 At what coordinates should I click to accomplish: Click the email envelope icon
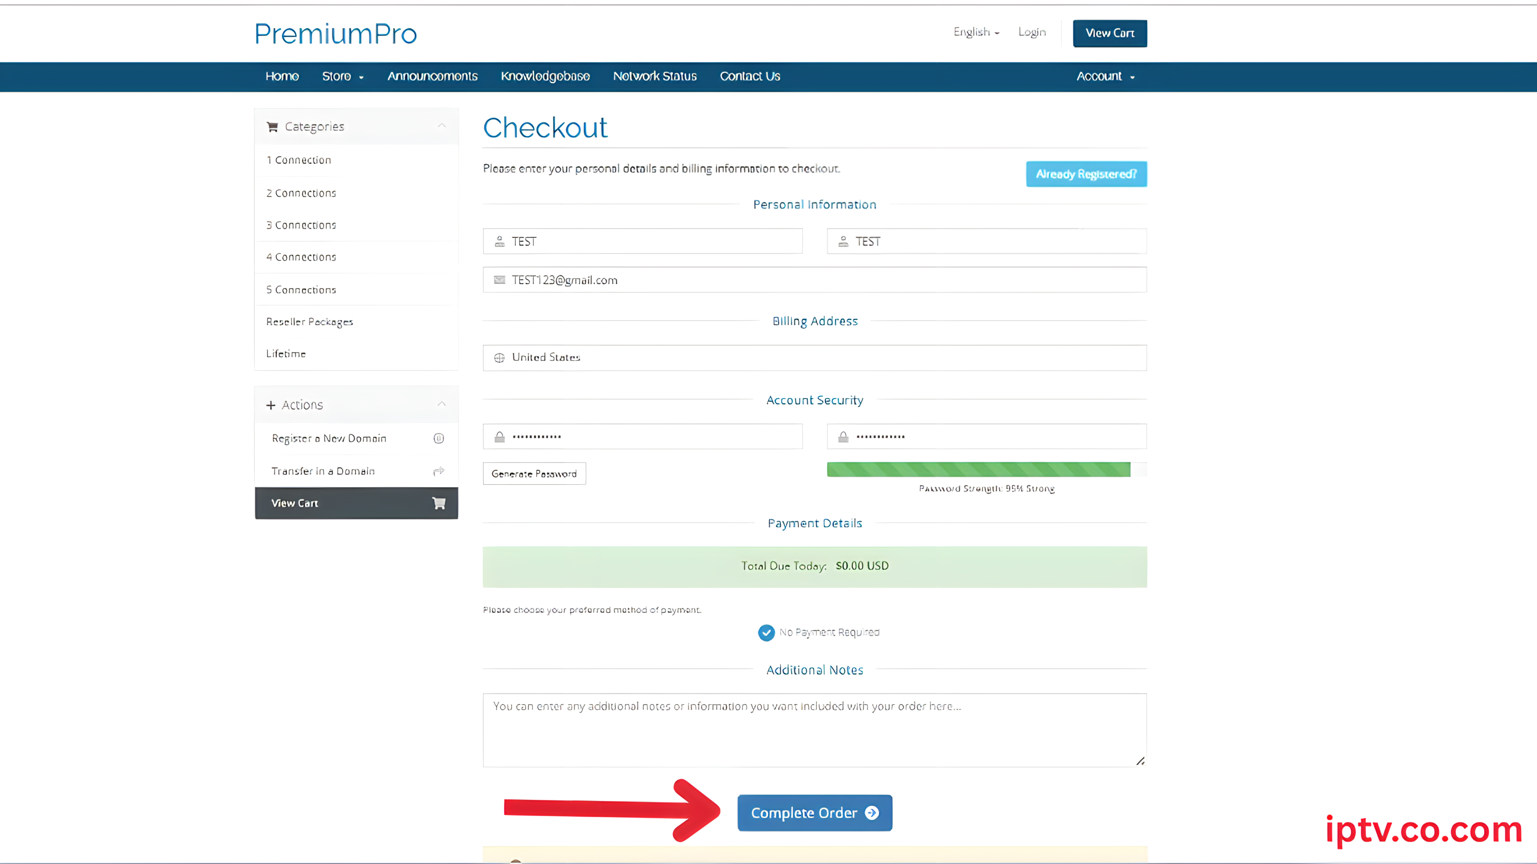point(500,280)
